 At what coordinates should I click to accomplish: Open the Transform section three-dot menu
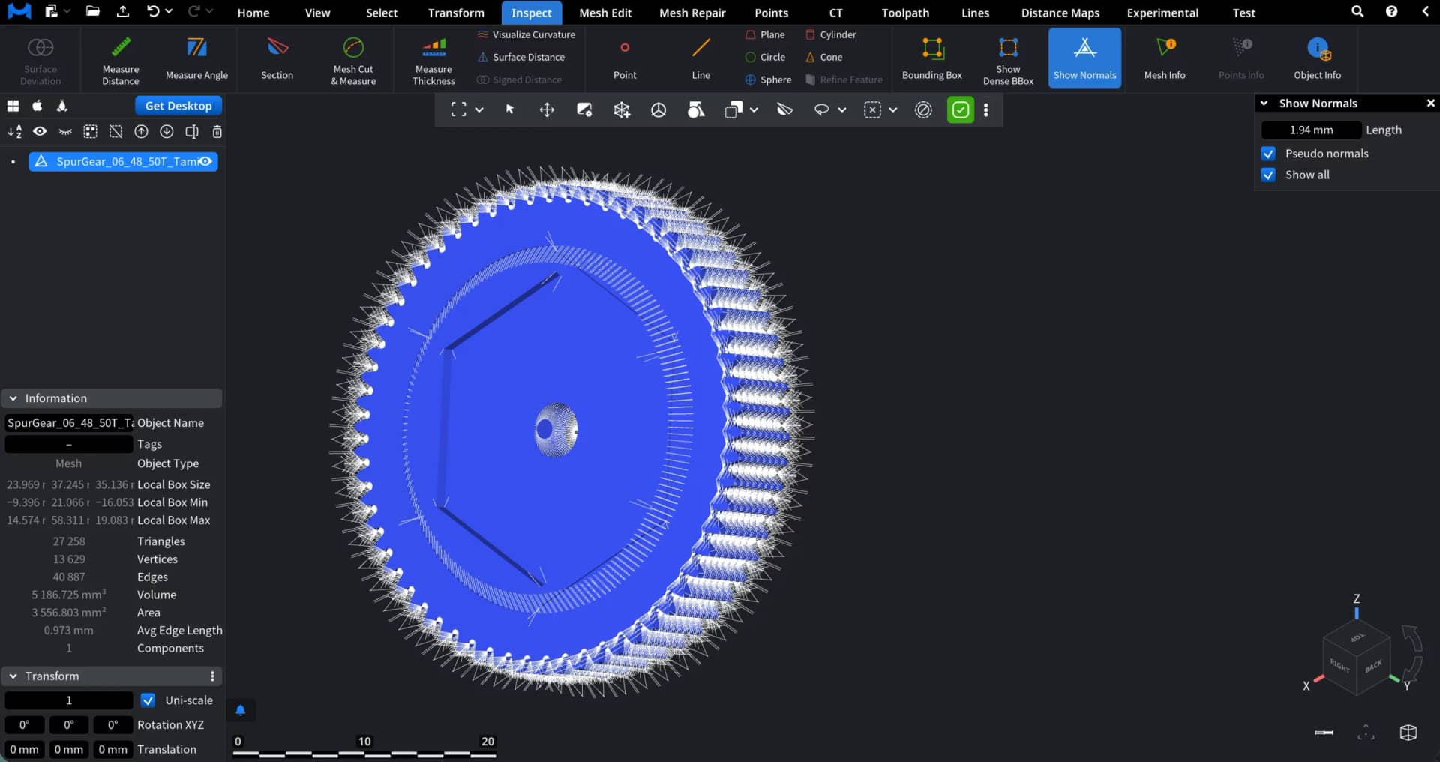point(213,676)
